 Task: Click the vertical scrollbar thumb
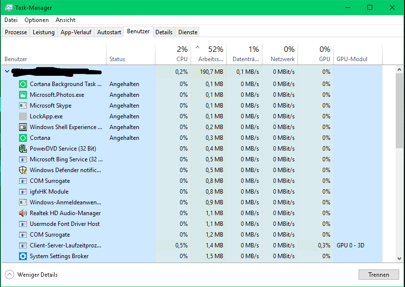[x=399, y=110]
